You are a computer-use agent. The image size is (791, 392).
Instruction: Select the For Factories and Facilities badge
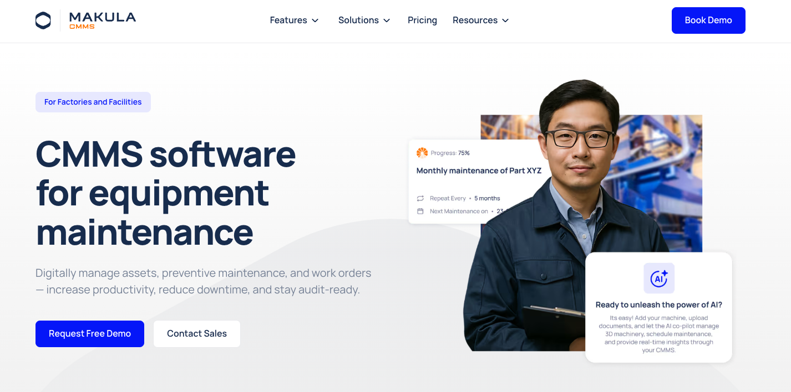[x=93, y=102]
